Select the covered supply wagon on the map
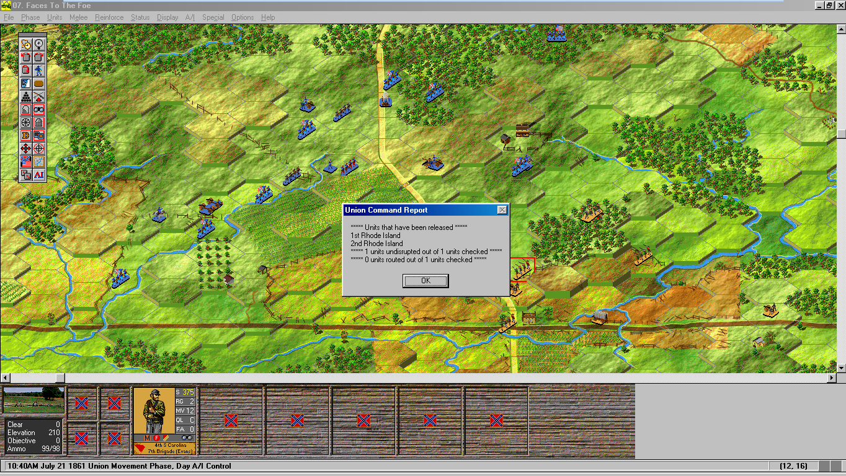This screenshot has height=476, width=846. tap(600, 317)
